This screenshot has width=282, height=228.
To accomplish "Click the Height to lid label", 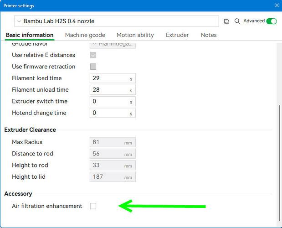I will pyautogui.click(x=29, y=177).
